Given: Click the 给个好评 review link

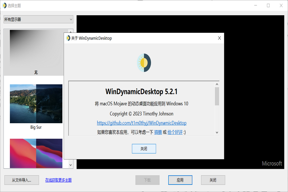Looking at the screenshot, I should 175,132.
